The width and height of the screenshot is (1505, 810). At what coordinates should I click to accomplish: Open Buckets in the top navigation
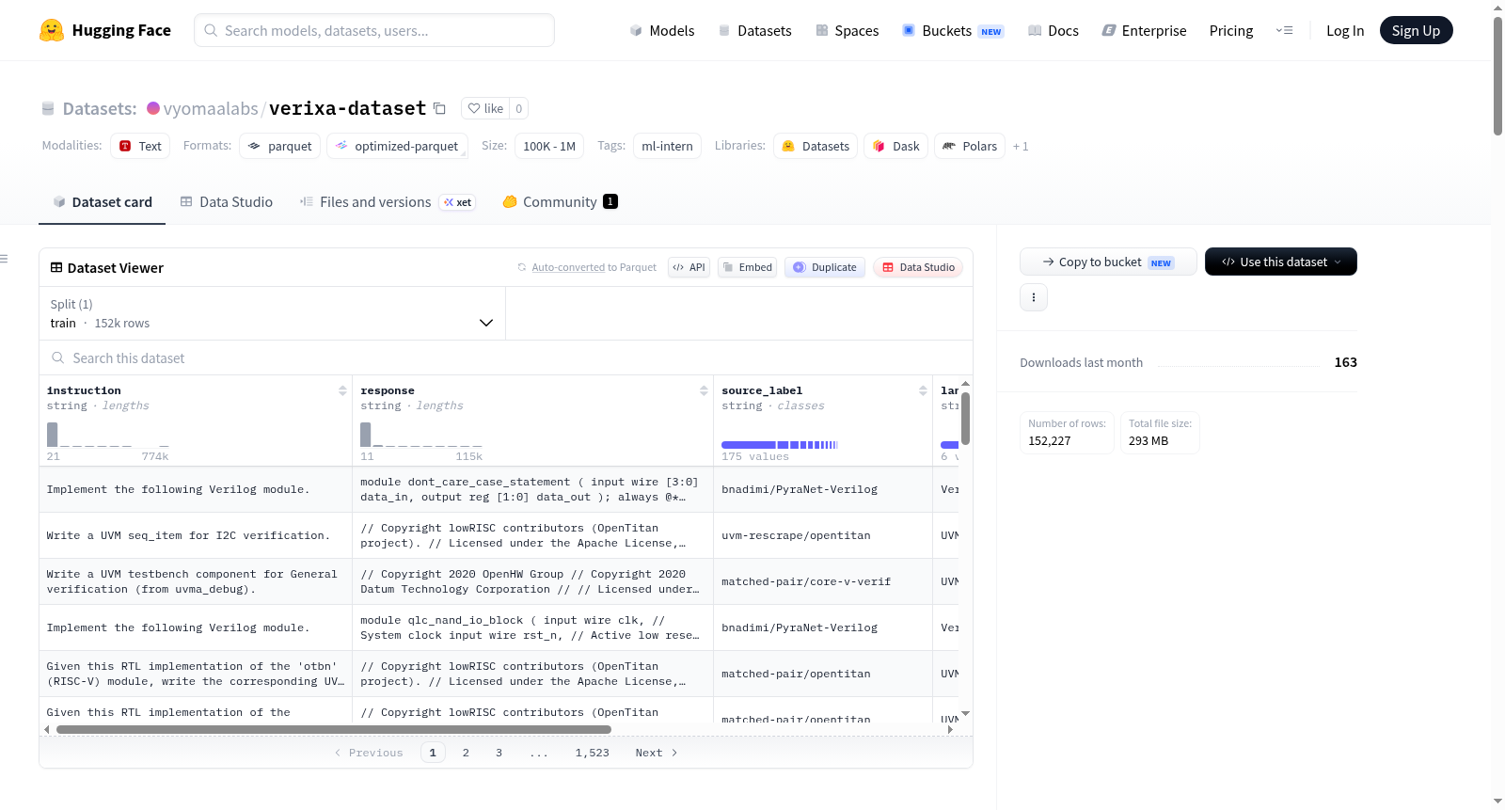point(953,30)
